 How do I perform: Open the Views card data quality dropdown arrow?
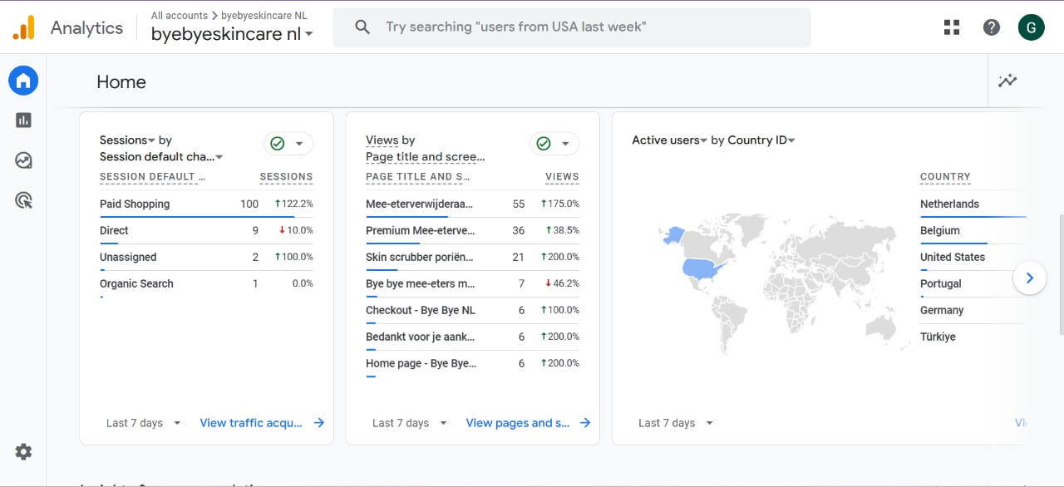point(565,144)
